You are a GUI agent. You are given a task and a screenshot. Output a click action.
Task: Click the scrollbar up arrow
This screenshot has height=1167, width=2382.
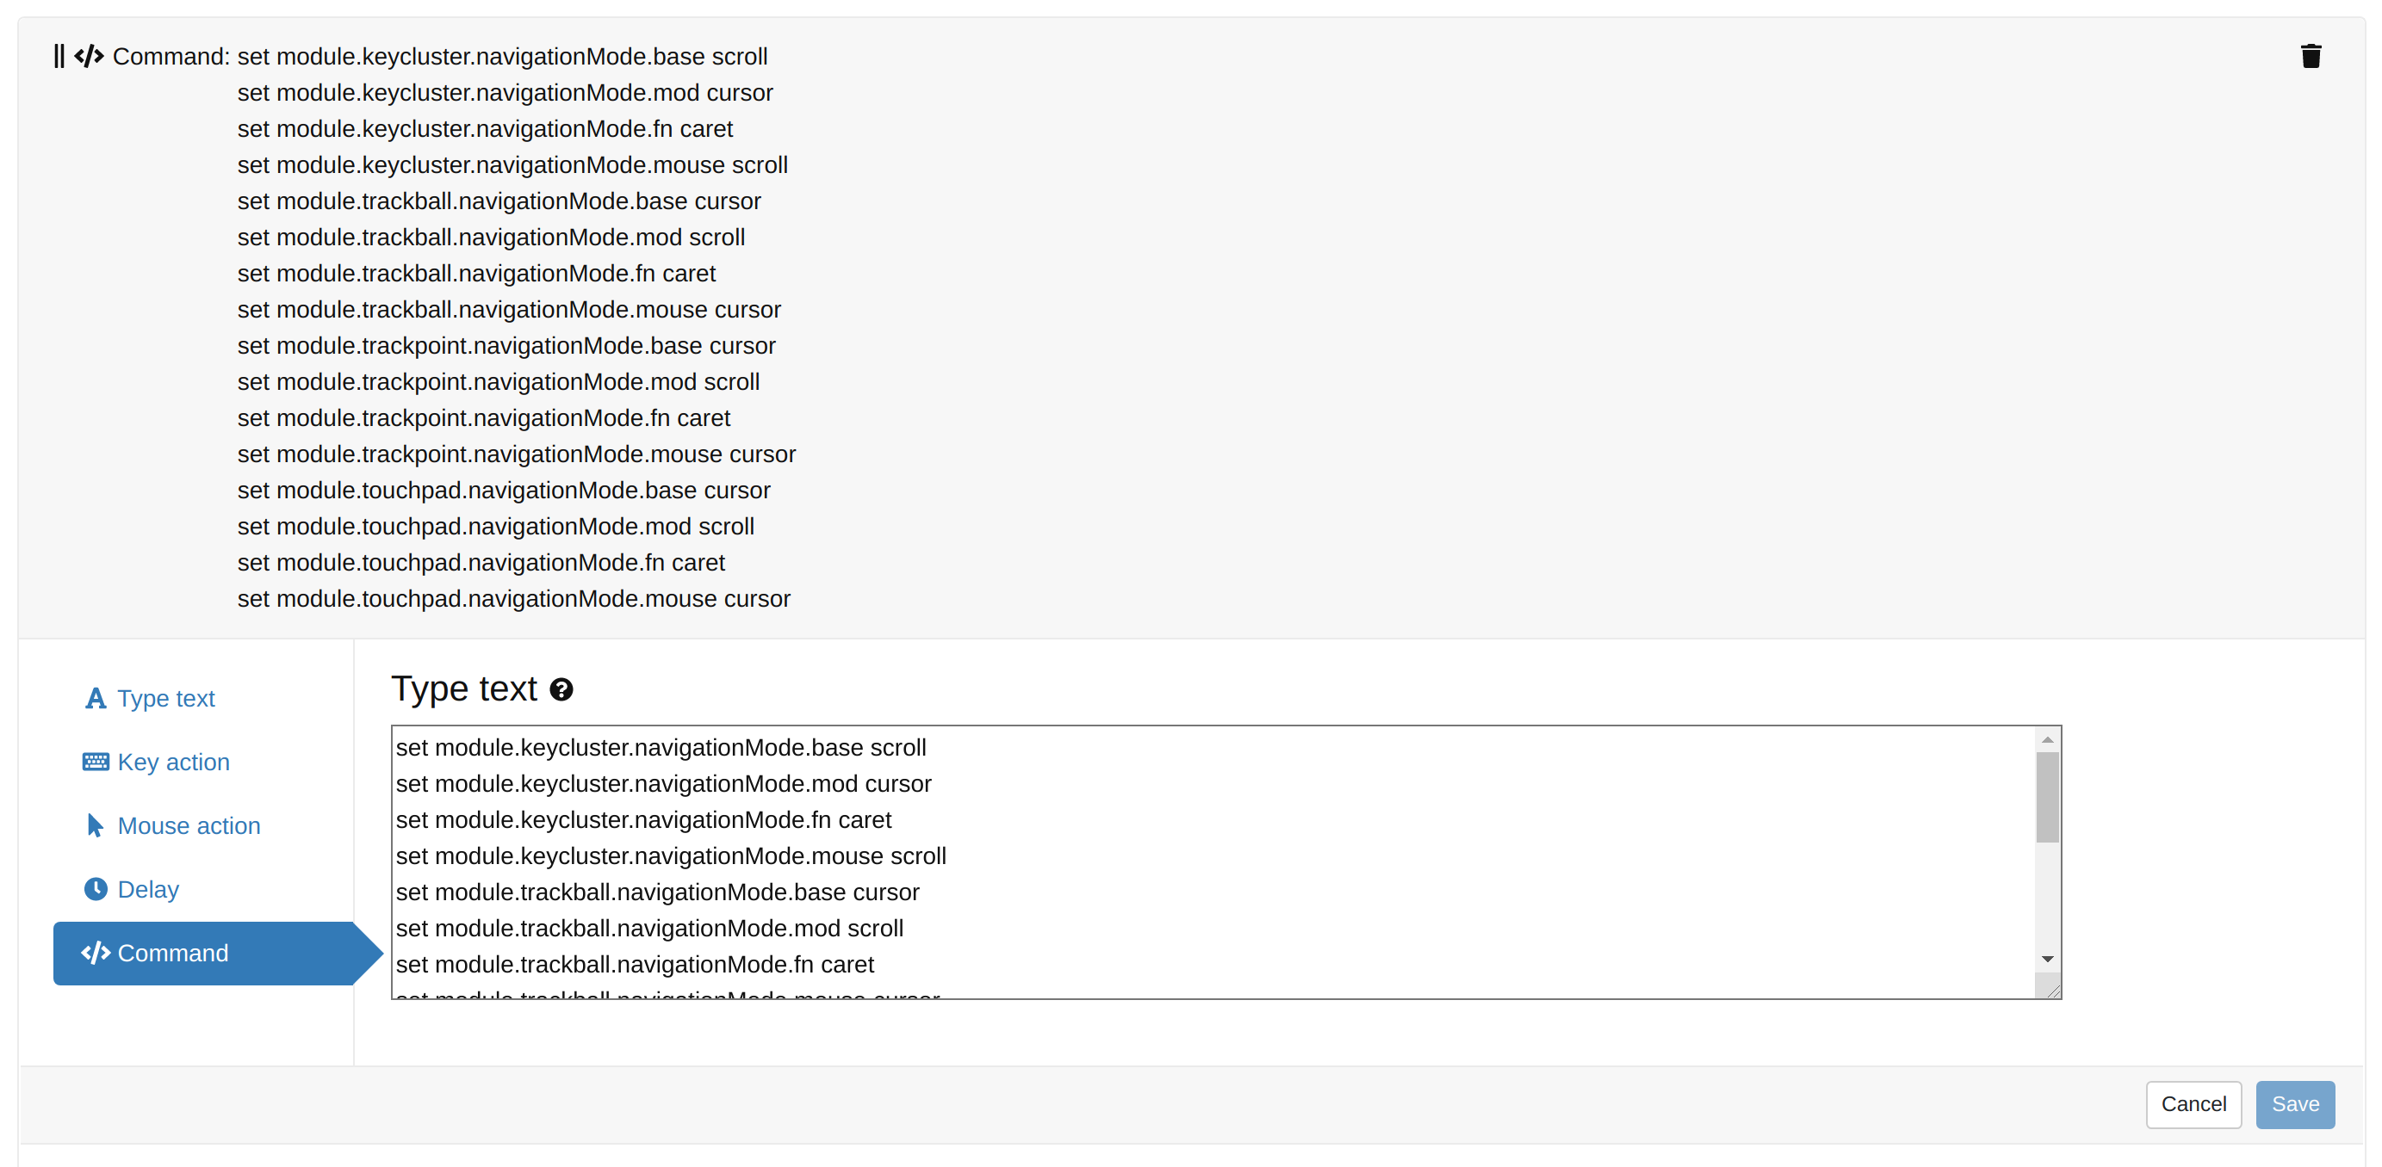[x=2047, y=738]
